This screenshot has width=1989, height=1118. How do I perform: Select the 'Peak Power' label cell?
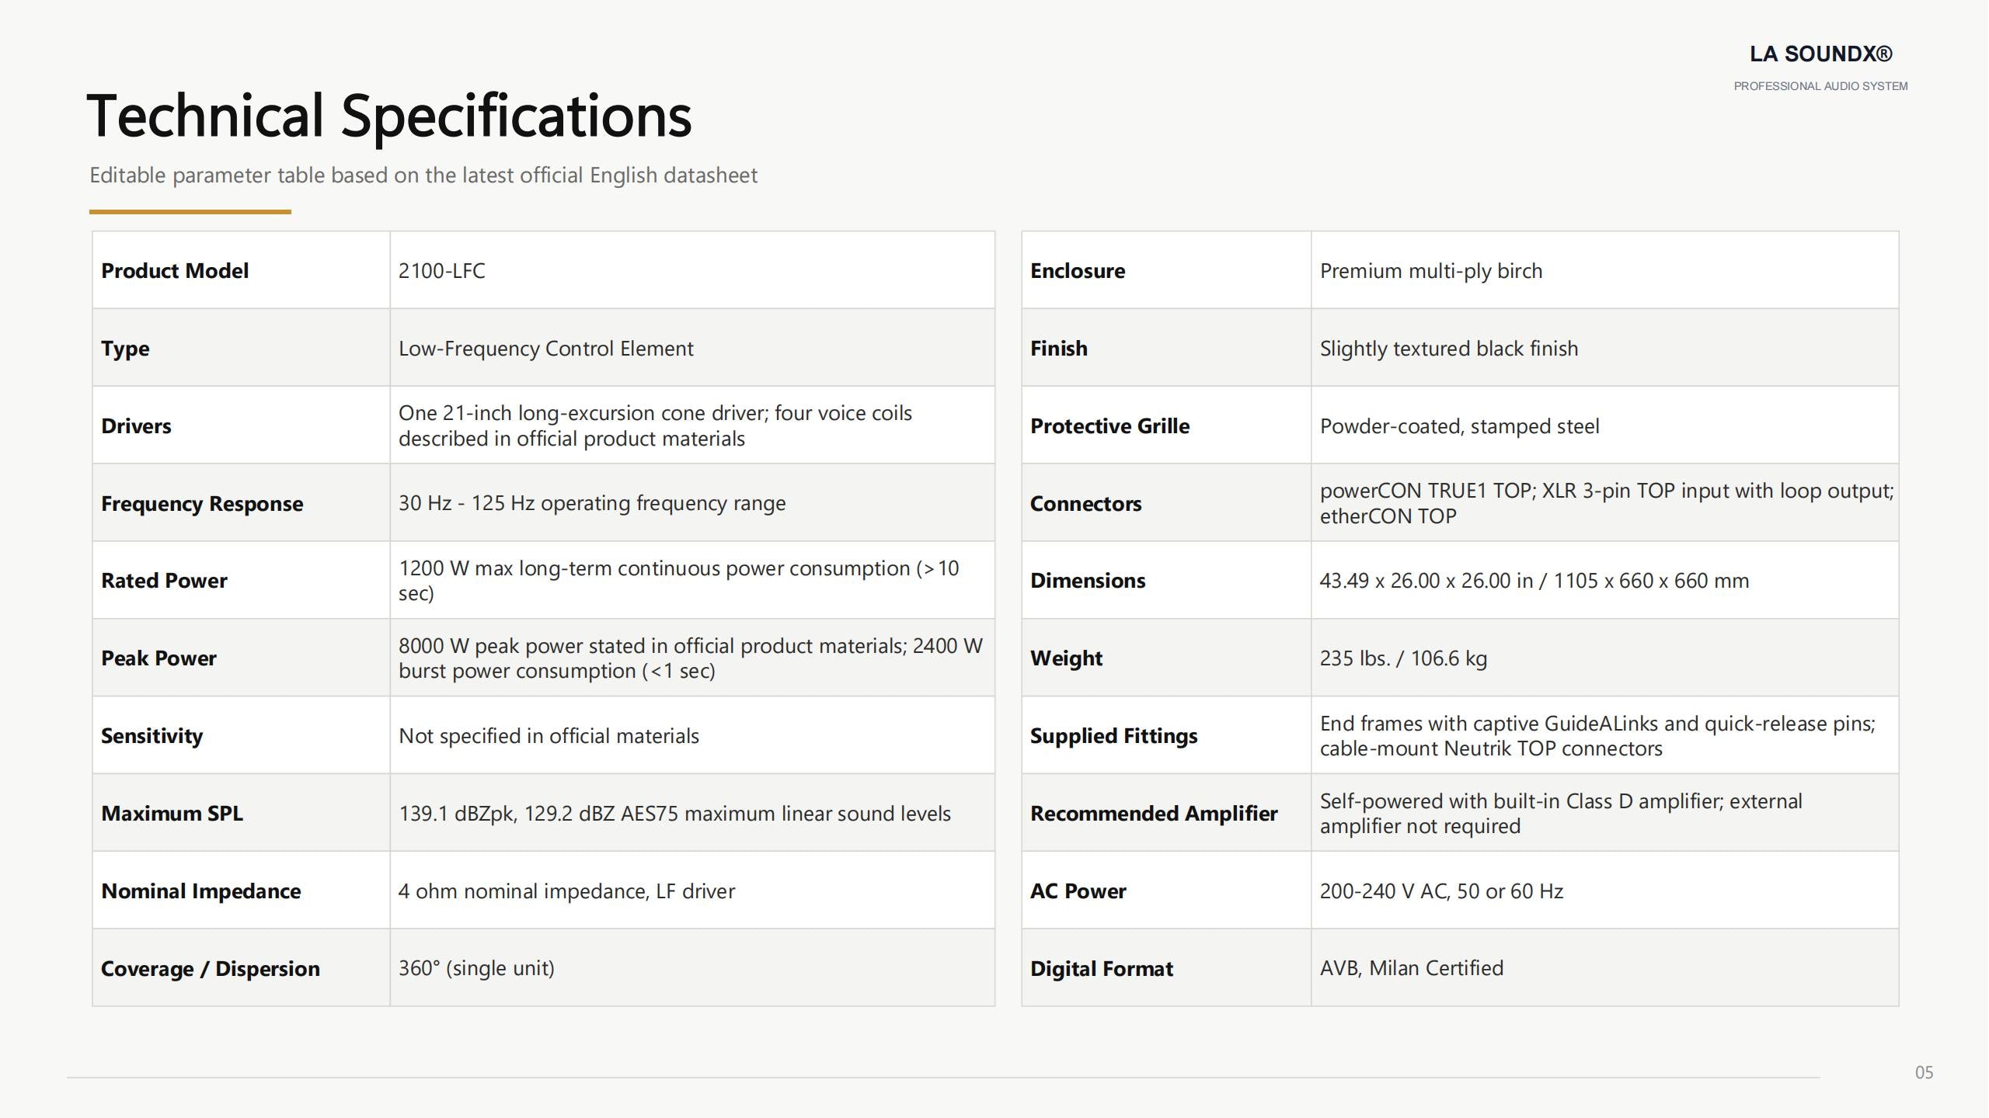(x=241, y=658)
